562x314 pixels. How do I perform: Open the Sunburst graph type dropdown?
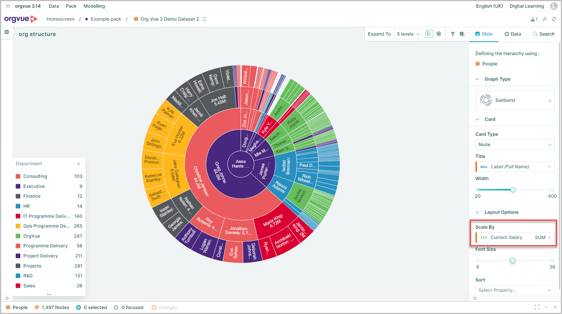pyautogui.click(x=515, y=100)
